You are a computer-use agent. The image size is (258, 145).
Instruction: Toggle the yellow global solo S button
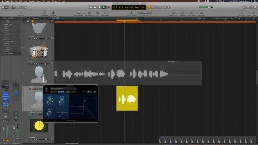click(32, 21)
